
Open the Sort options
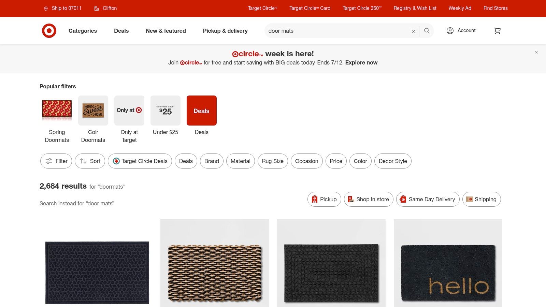(x=90, y=161)
